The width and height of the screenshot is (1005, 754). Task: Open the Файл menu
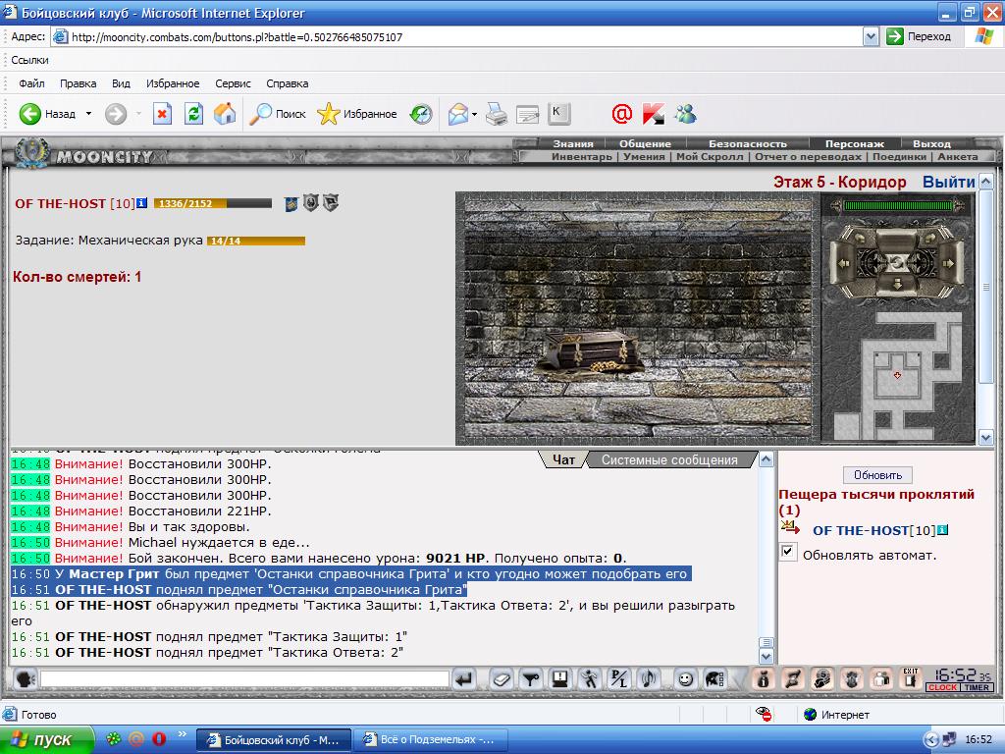tap(31, 83)
